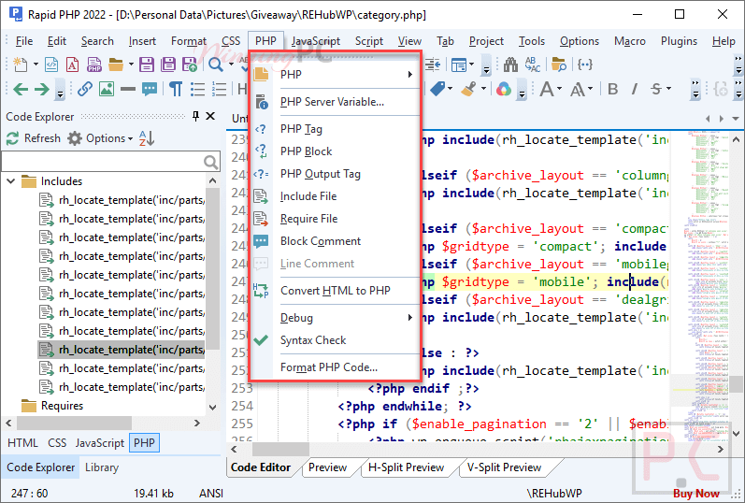Click the curly braces bracket icon

[x=585, y=65]
